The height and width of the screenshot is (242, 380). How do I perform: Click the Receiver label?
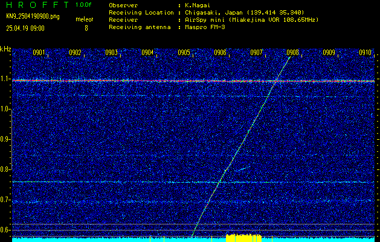pyautogui.click(x=123, y=19)
